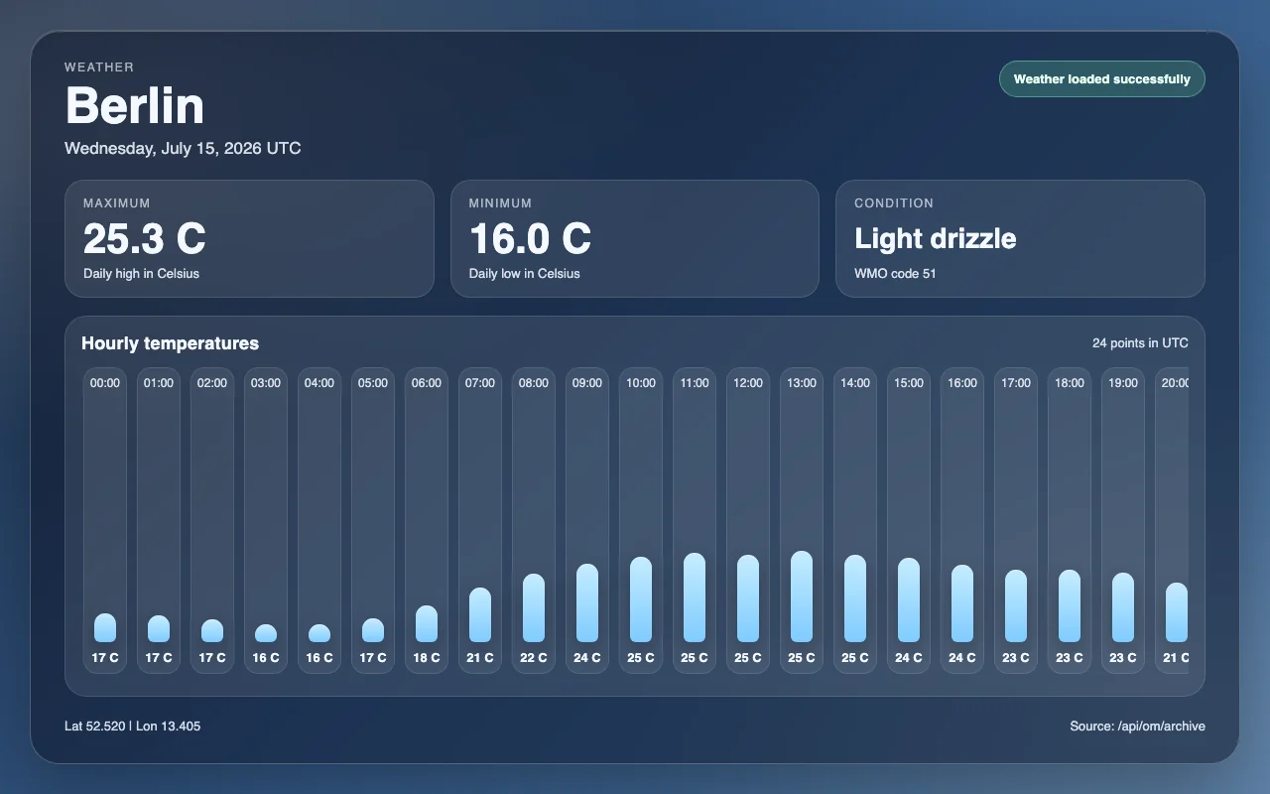Image resolution: width=1270 pixels, height=794 pixels.
Task: Click the "Source: /api/om/archive" footer text
Action: (1137, 727)
